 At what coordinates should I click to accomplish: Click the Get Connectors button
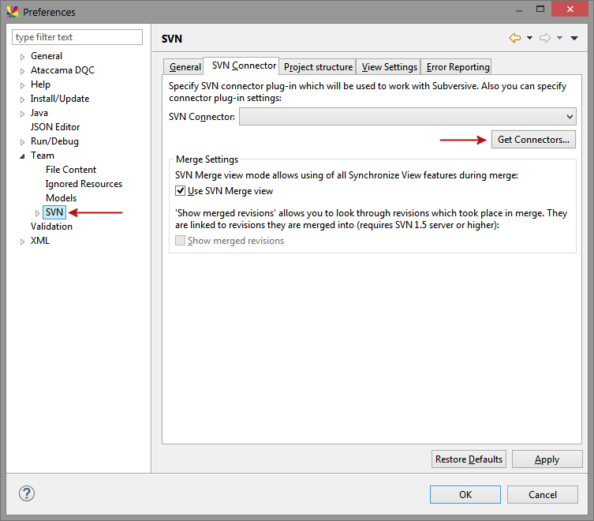coord(533,140)
